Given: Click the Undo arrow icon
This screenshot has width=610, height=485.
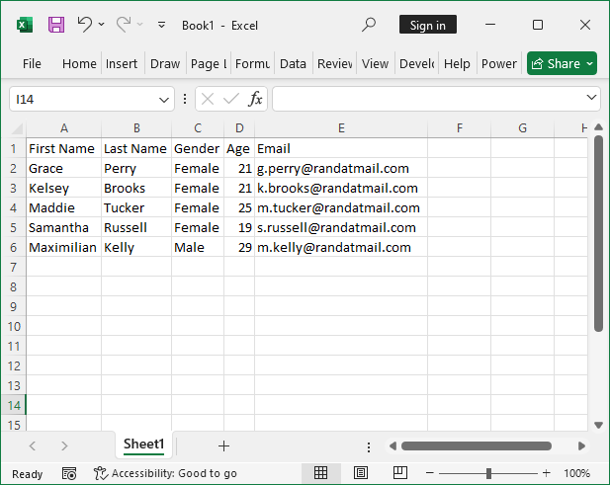Looking at the screenshot, I should pyautogui.click(x=84, y=25).
